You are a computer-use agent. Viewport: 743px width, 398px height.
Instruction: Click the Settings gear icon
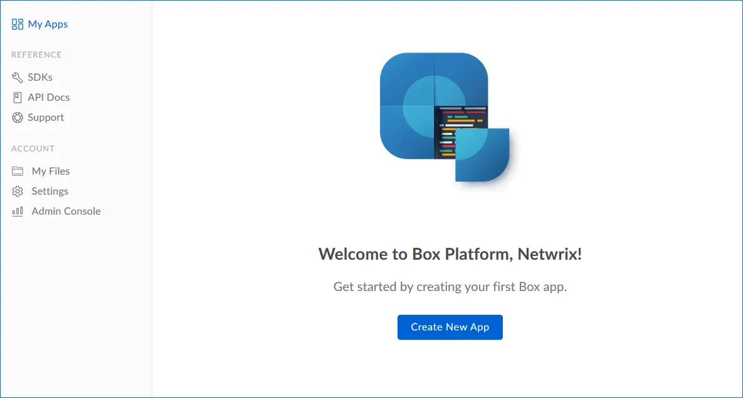[x=18, y=191]
